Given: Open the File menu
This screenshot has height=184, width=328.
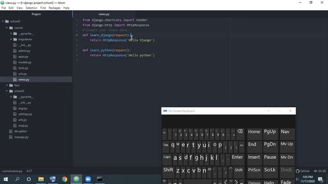Looking at the screenshot, I should (4, 8).
